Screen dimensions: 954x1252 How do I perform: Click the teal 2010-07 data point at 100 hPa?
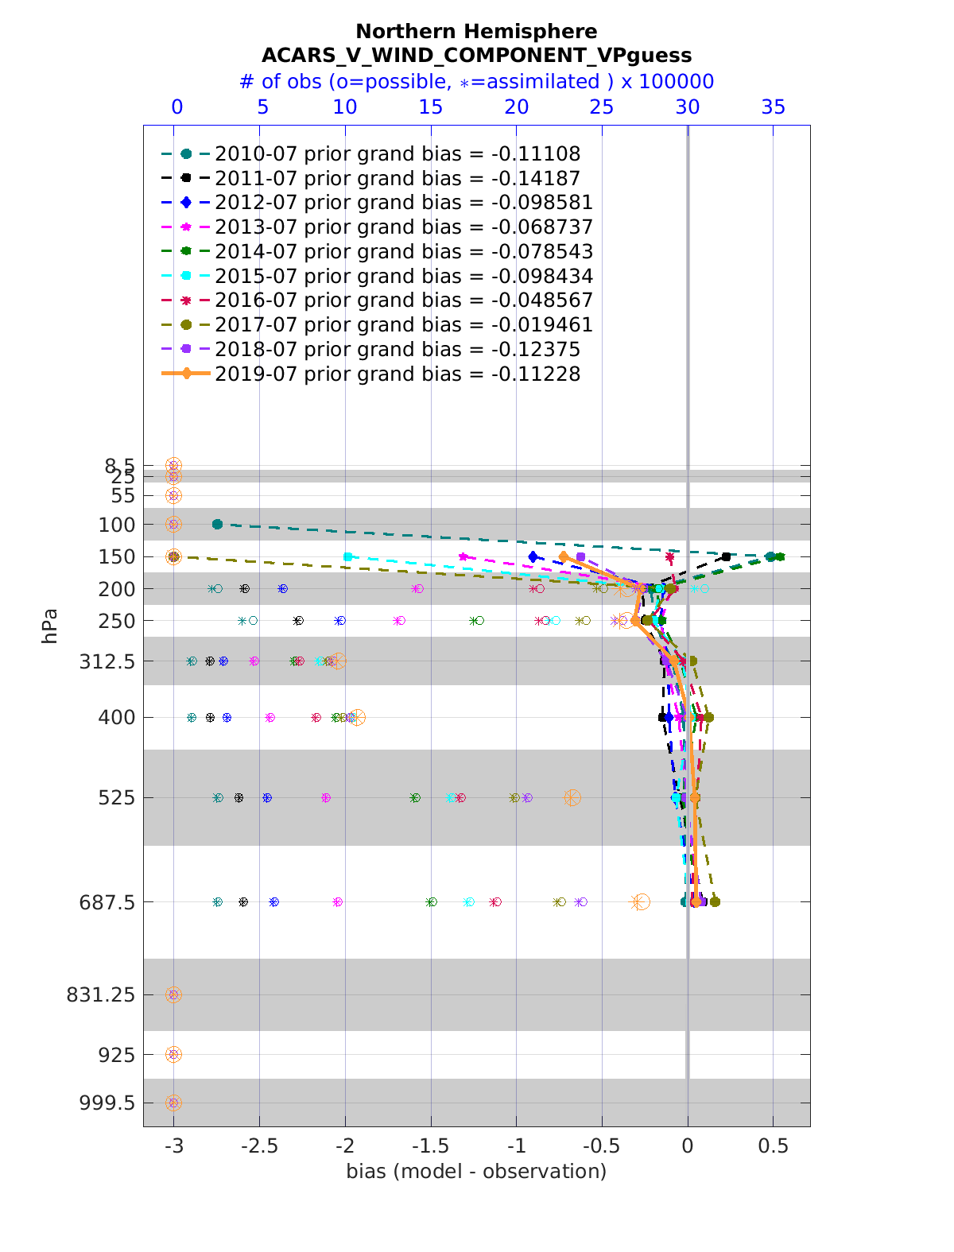pos(217,524)
